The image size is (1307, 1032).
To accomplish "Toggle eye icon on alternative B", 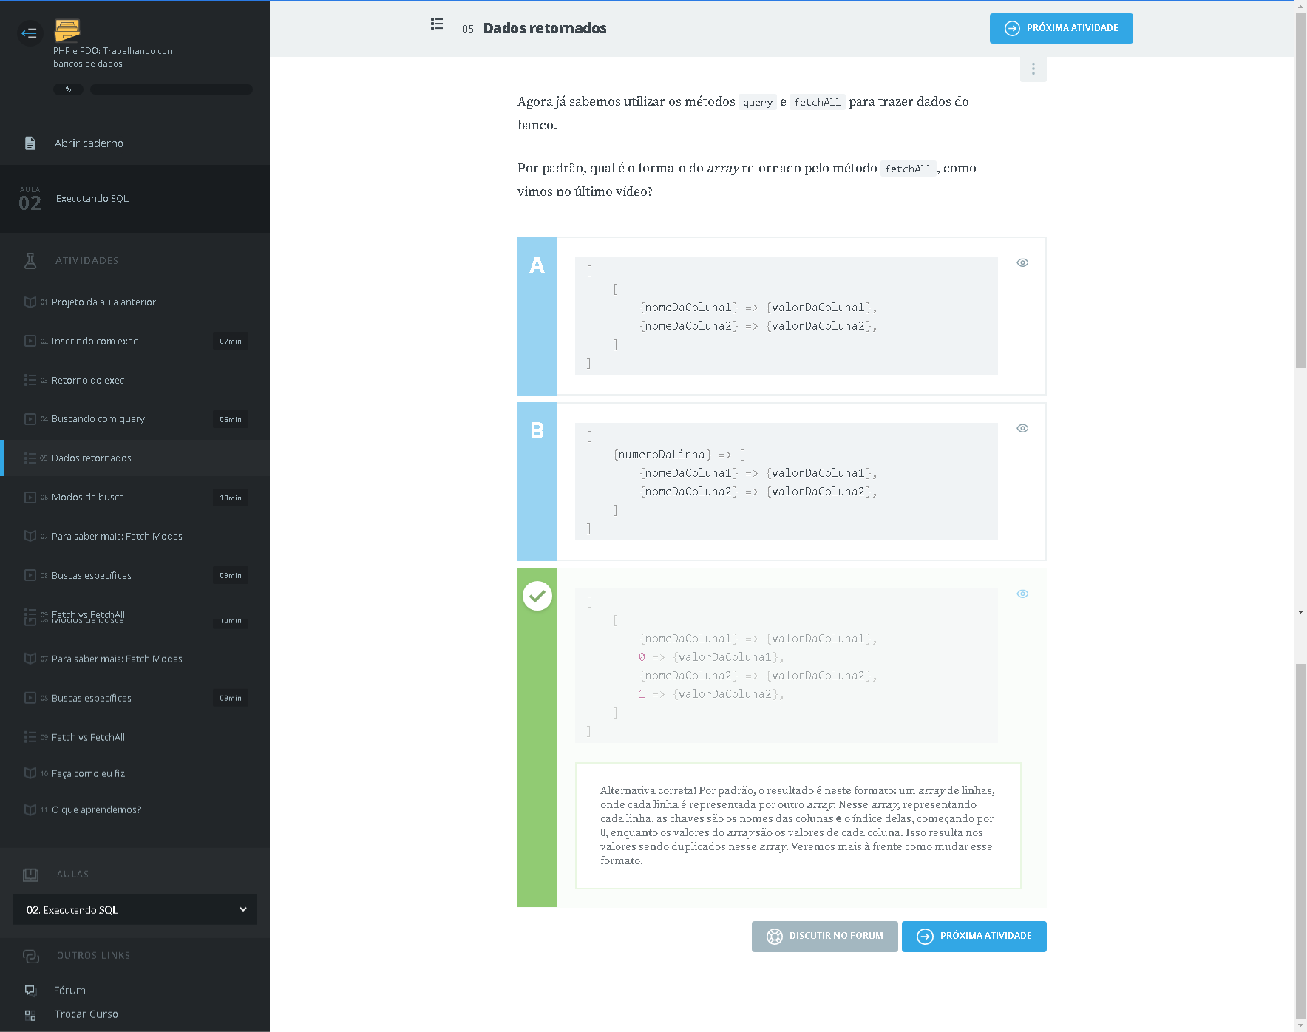I will pos(1022,428).
